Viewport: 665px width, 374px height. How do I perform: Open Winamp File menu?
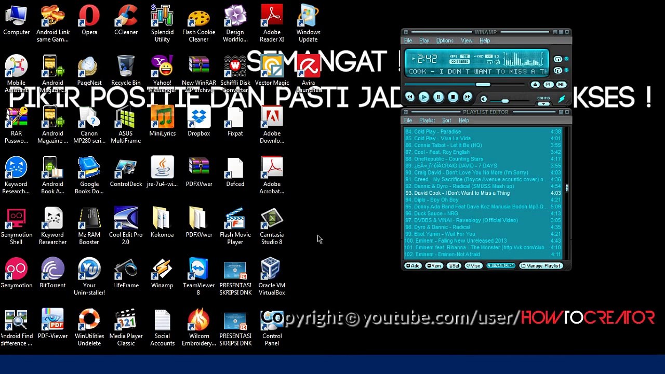[x=408, y=41]
